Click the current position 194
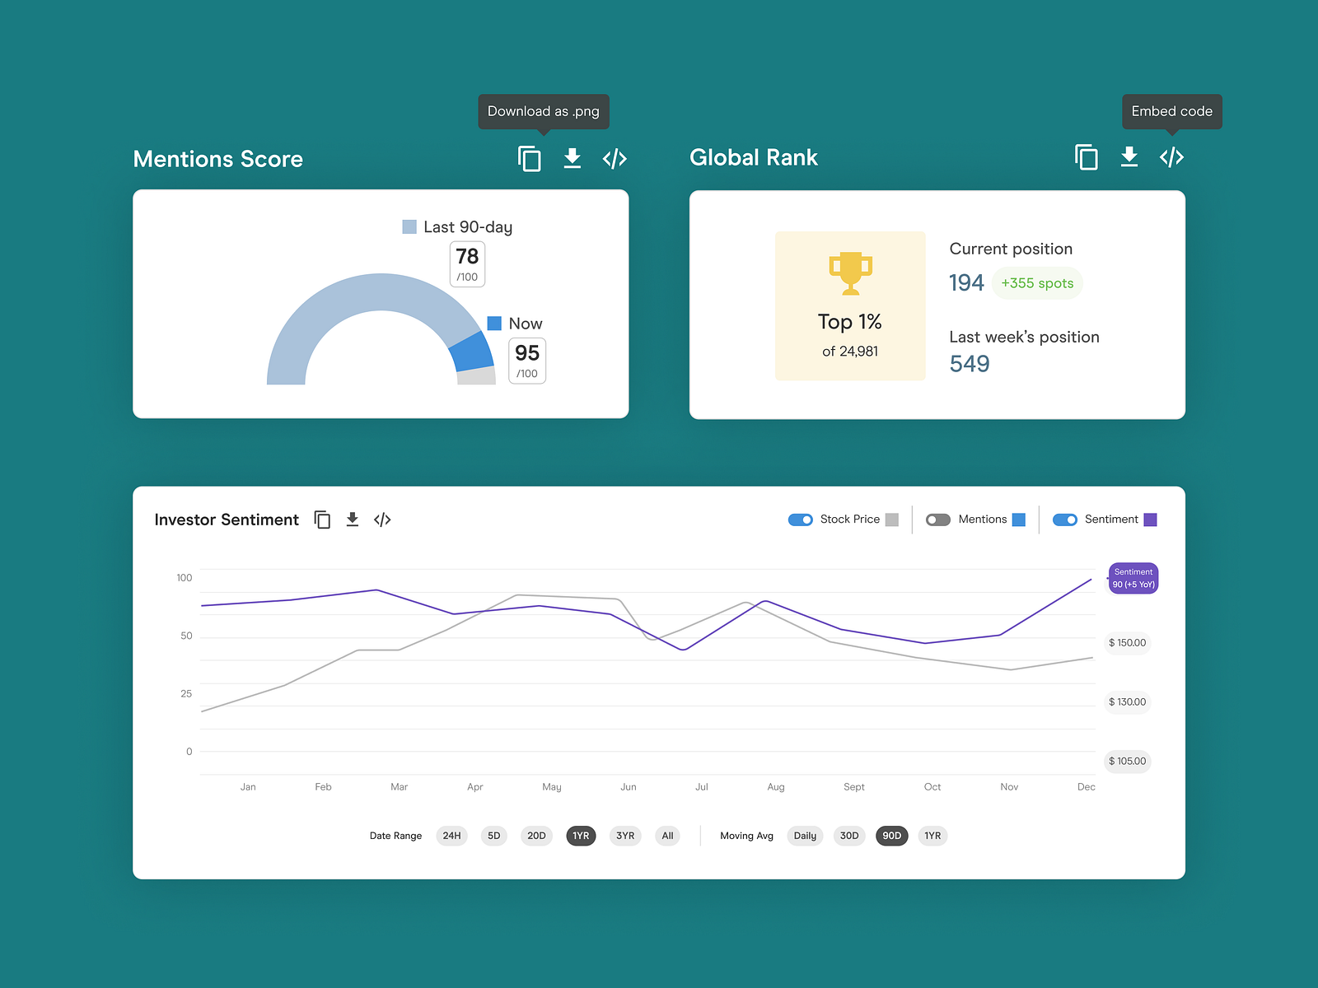Viewport: 1318px width, 988px height. 966,283
